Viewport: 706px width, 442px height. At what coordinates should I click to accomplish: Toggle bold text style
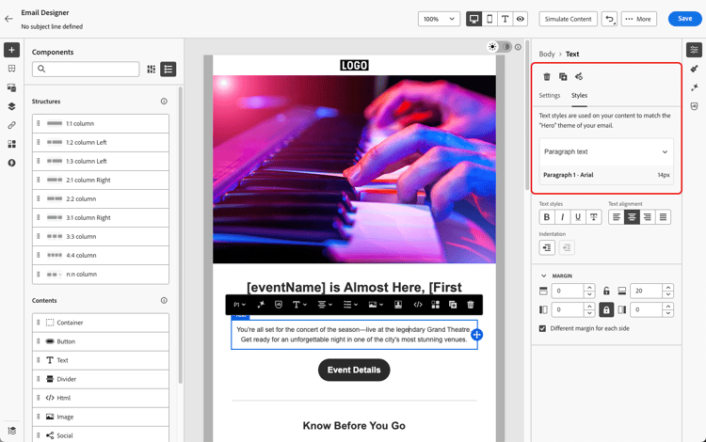pos(547,217)
